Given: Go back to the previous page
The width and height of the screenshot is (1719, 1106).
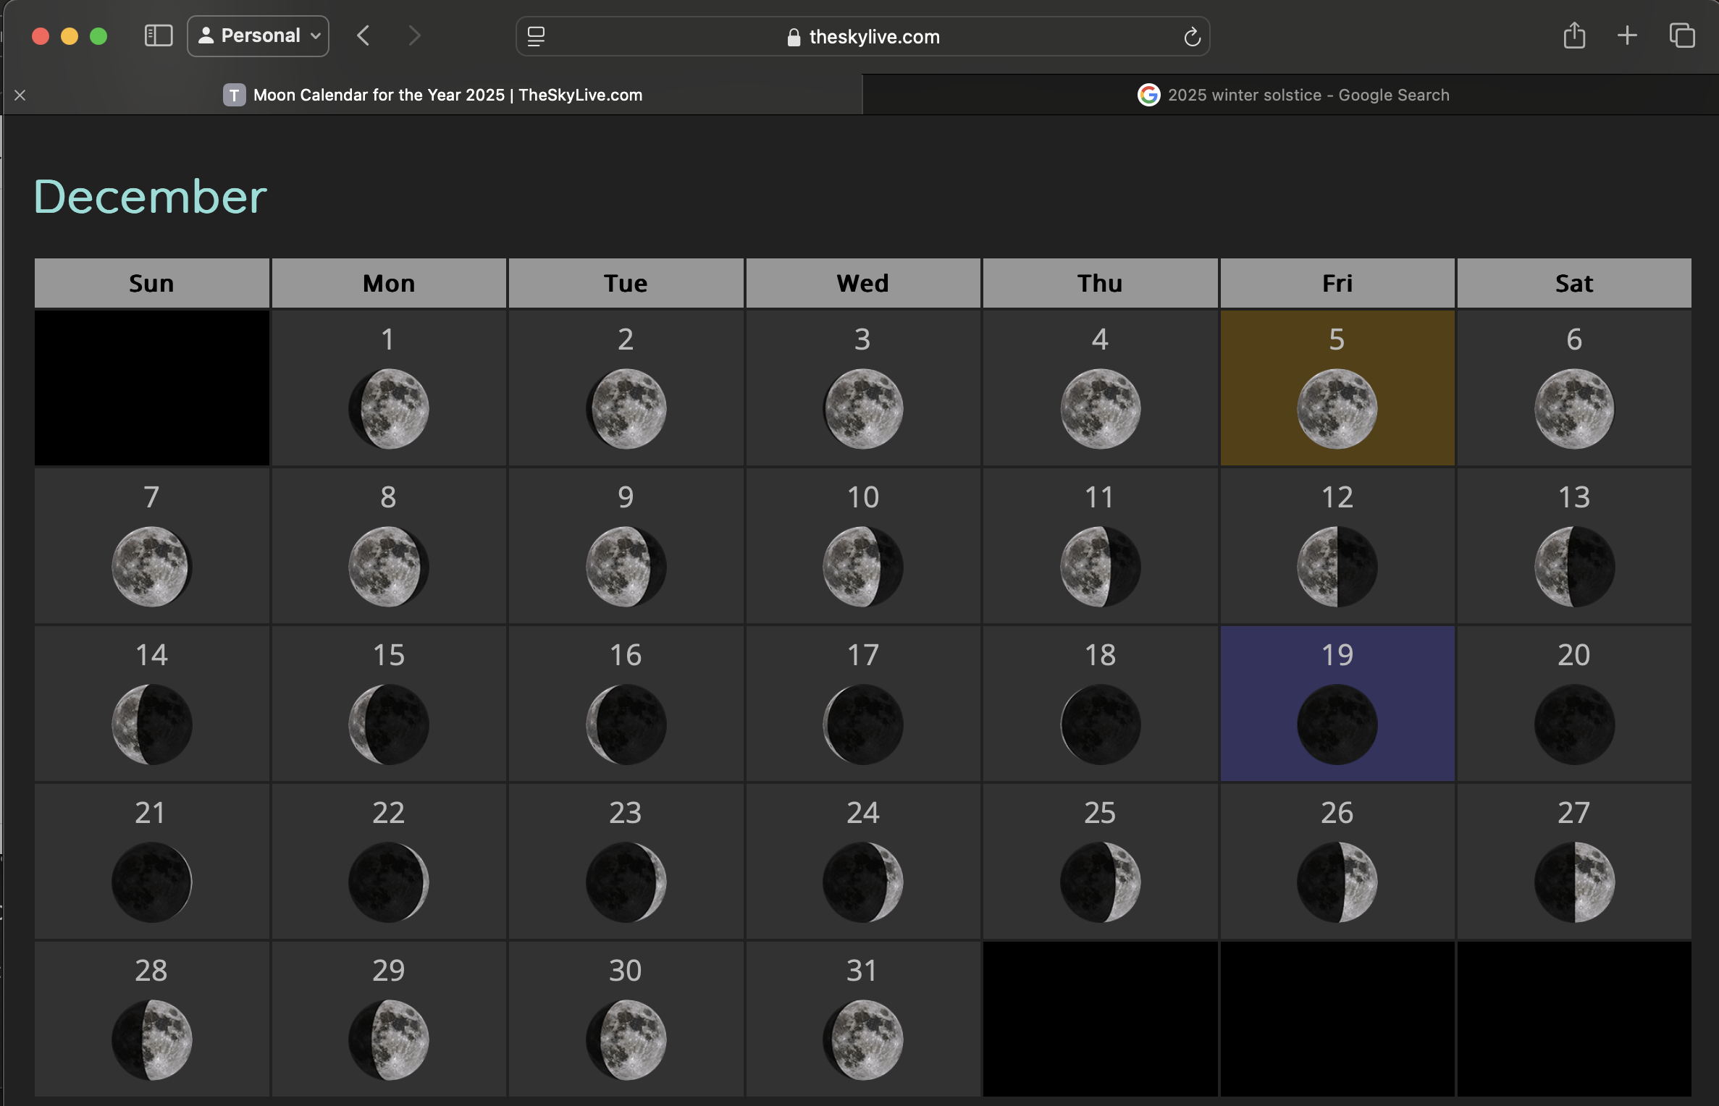Looking at the screenshot, I should (363, 35).
